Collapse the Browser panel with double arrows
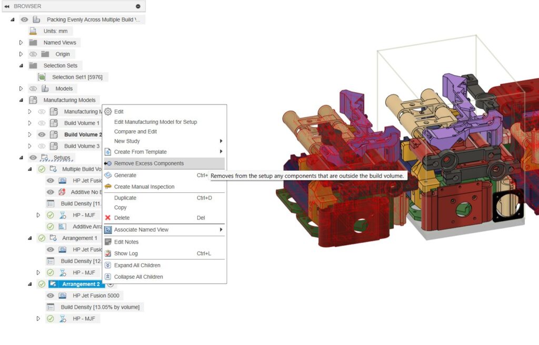Viewport: 539px width, 345px height. pyautogui.click(x=7, y=6)
